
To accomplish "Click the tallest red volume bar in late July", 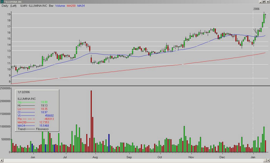I will point(91,121).
